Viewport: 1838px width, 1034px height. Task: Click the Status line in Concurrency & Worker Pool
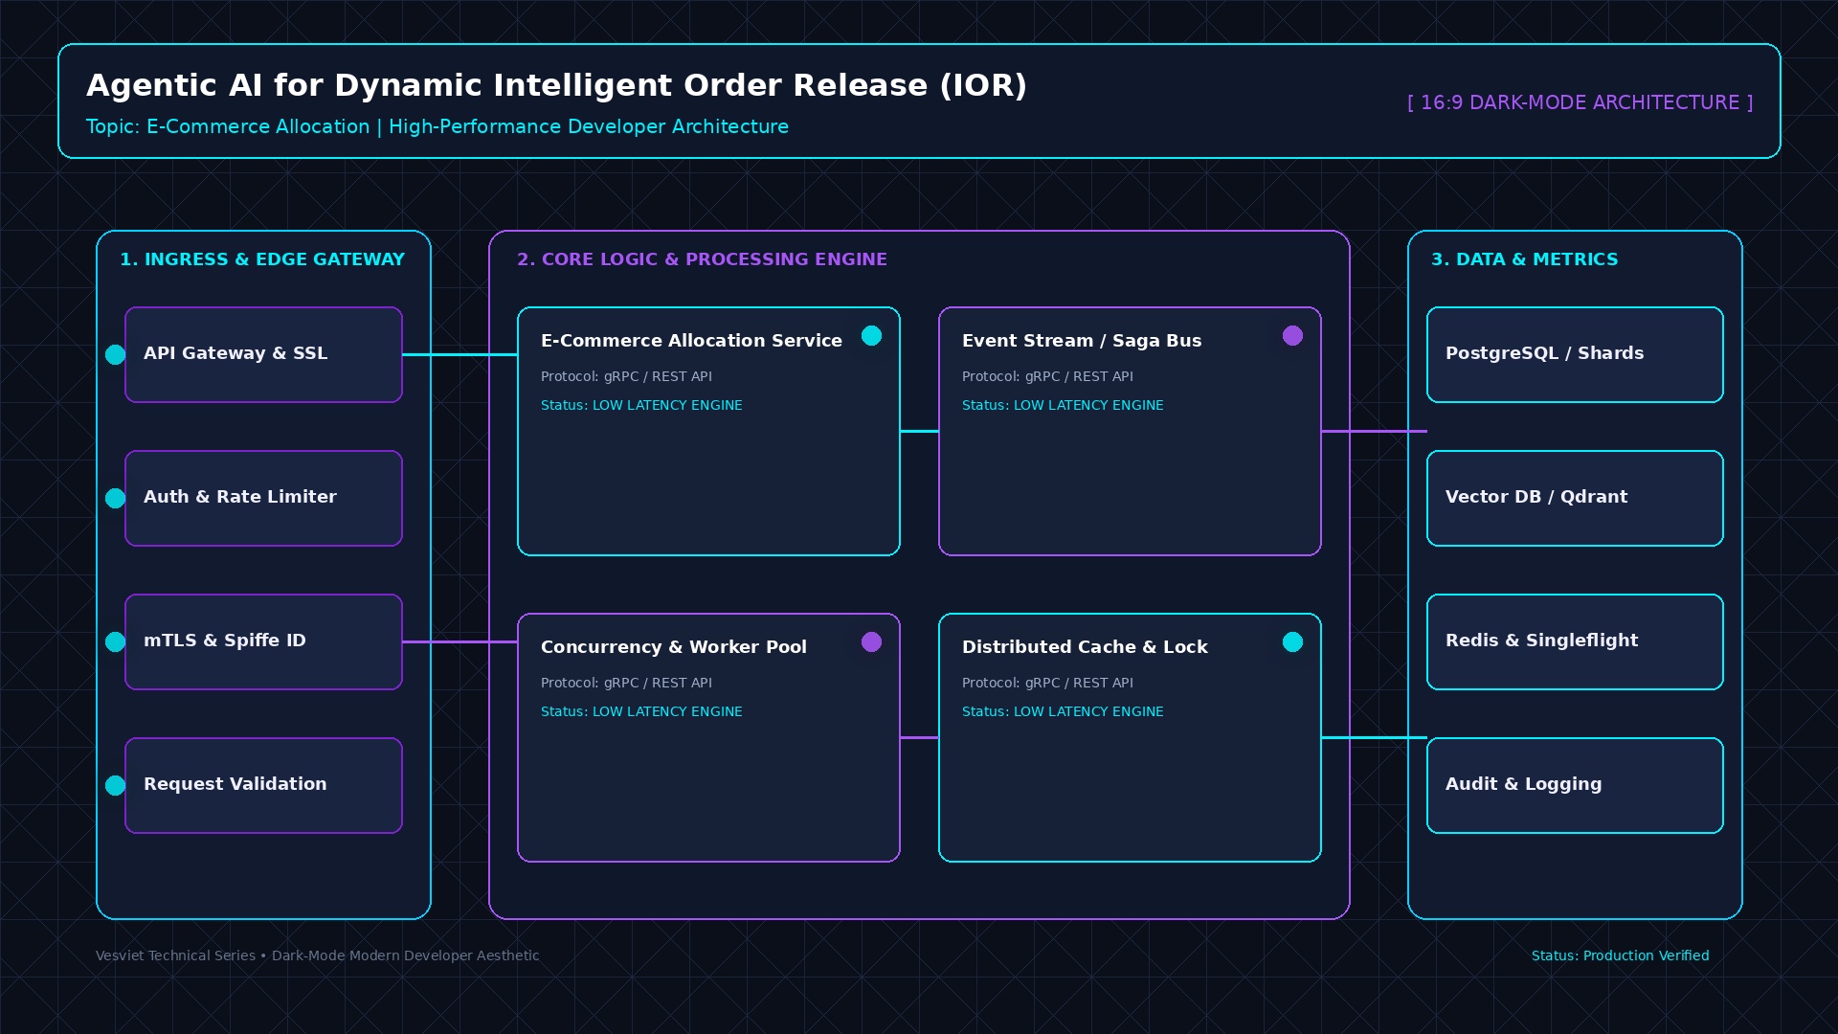point(641,711)
